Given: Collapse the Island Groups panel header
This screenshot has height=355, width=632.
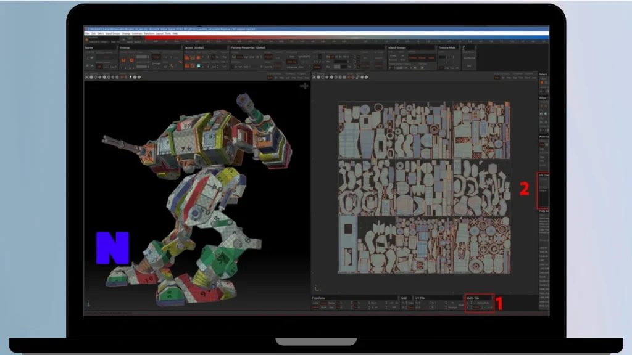Looking at the screenshot, I should tap(411, 48).
